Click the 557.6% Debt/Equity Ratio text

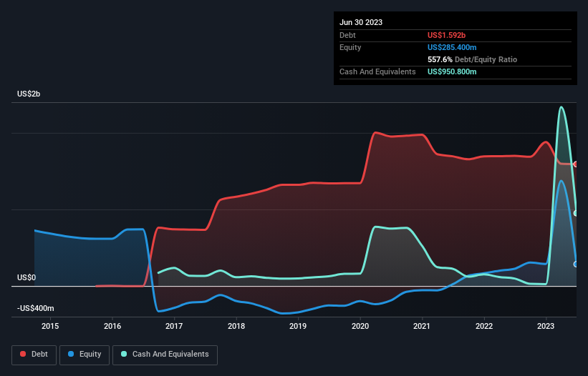(472, 59)
